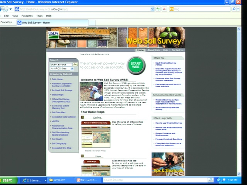Select the About Soils navigation tab
Image resolution: width=247 pixels, height=185 pixels.
tap(154, 50)
